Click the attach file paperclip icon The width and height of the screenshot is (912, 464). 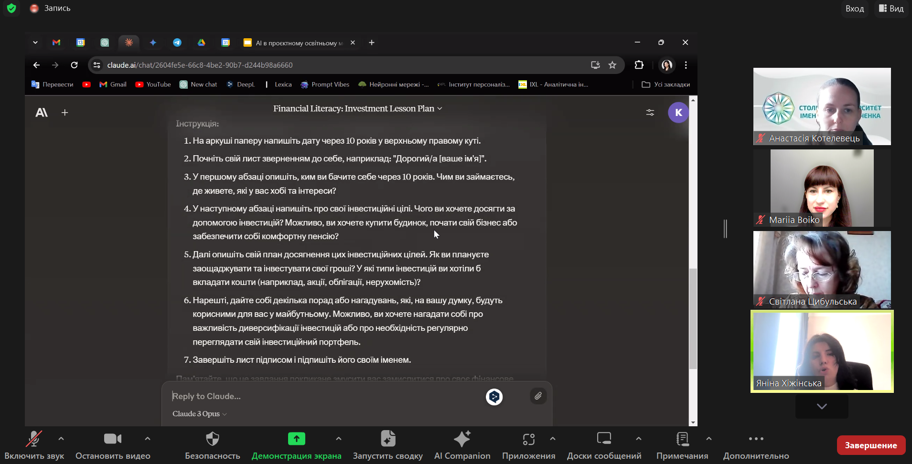tap(538, 396)
